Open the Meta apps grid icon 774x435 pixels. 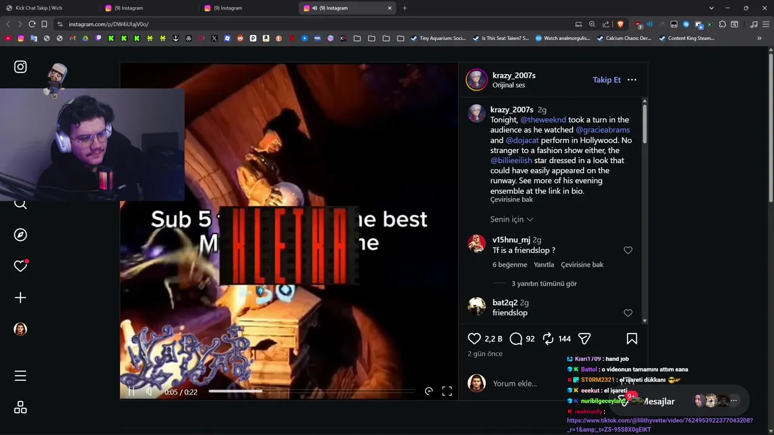[21, 408]
